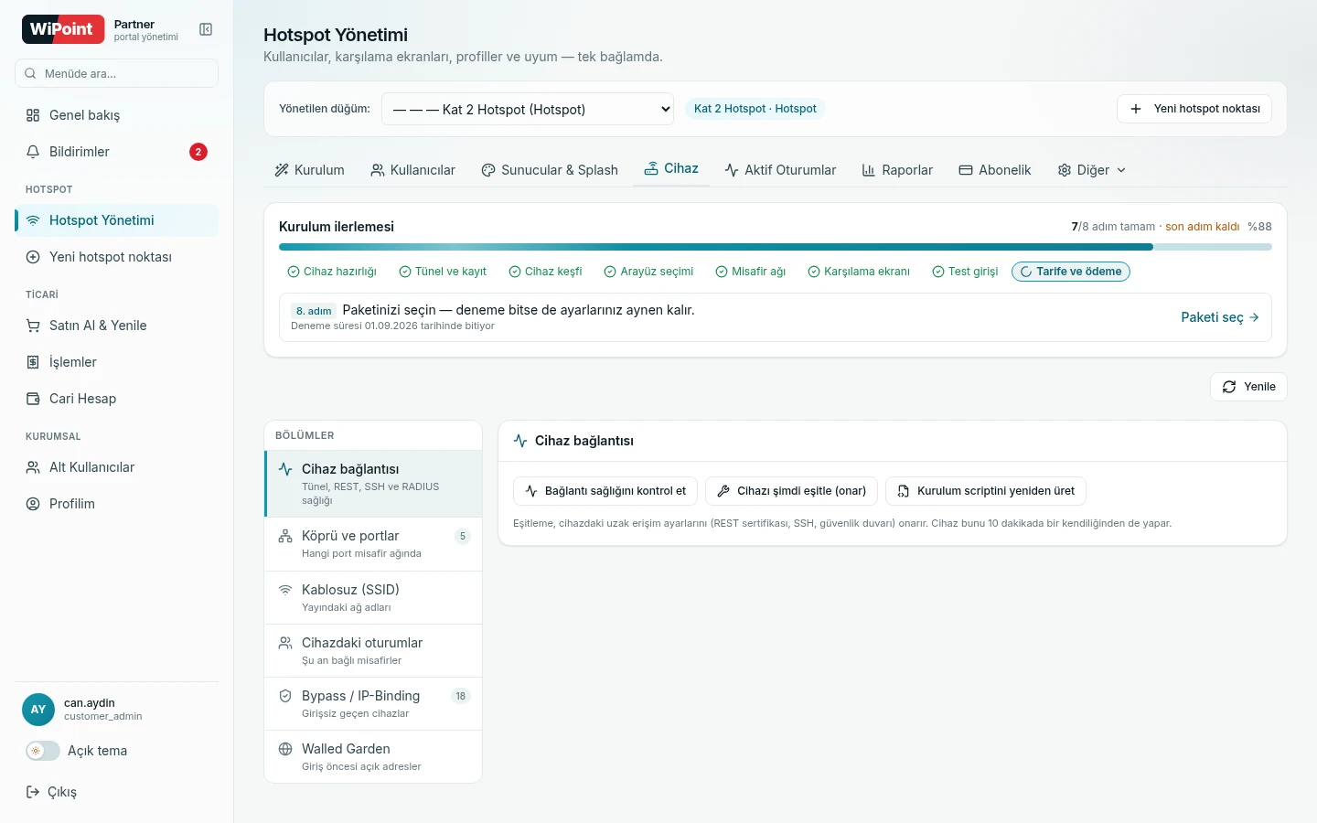
Task: Open Satın Al & Yenile cart icon
Action: tap(33, 326)
